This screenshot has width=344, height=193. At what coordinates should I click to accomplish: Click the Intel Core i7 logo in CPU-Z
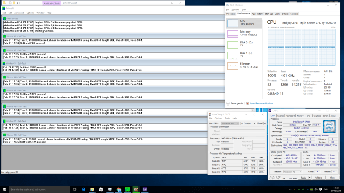point(329,126)
